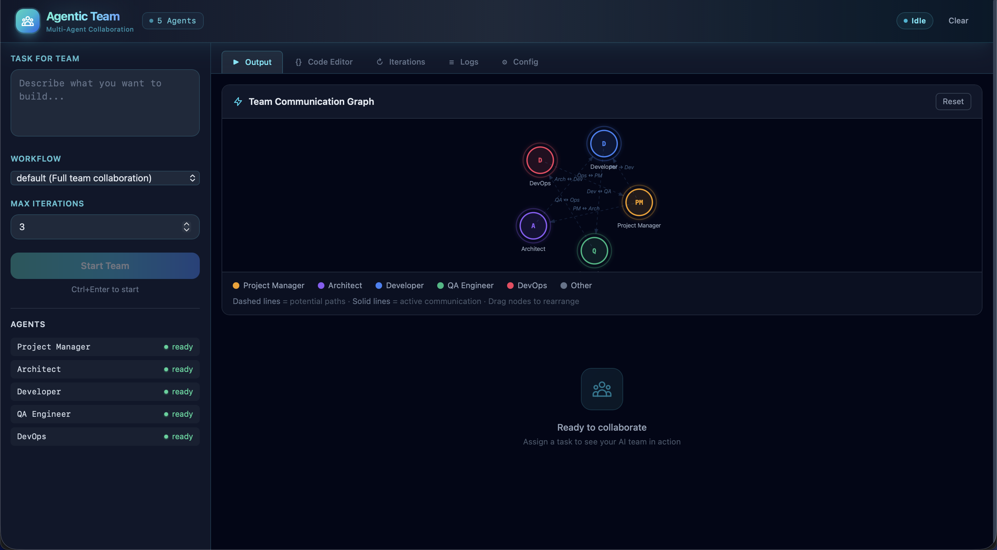
Task: Open the Config tab
Action: [520, 62]
